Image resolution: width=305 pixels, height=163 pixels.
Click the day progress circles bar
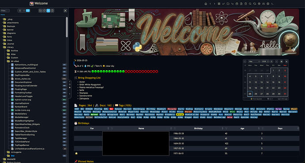[x=125, y=72]
